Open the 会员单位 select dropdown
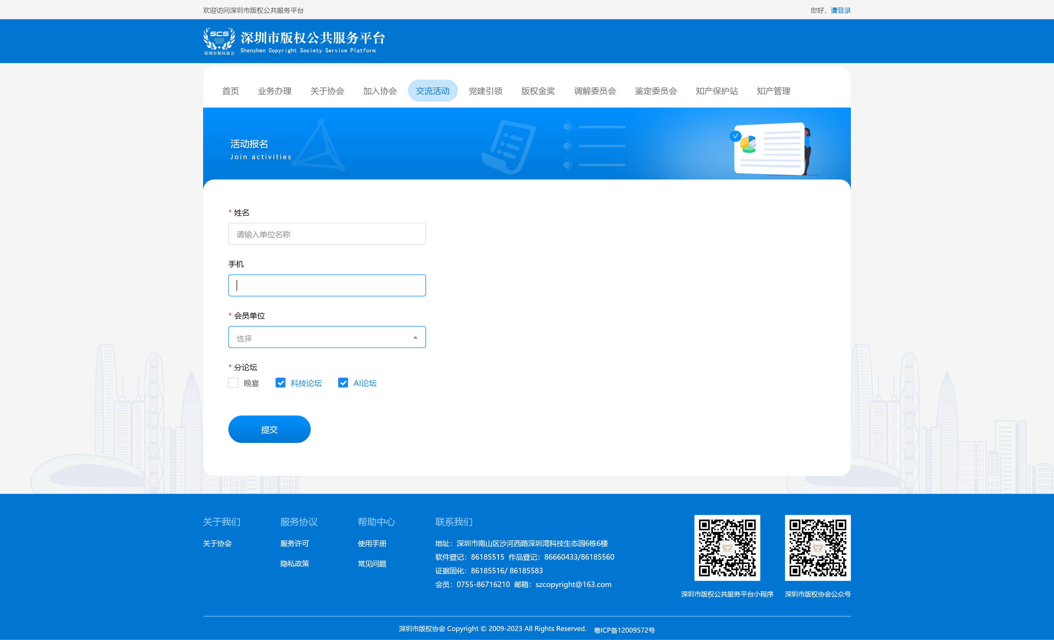 pyautogui.click(x=327, y=337)
